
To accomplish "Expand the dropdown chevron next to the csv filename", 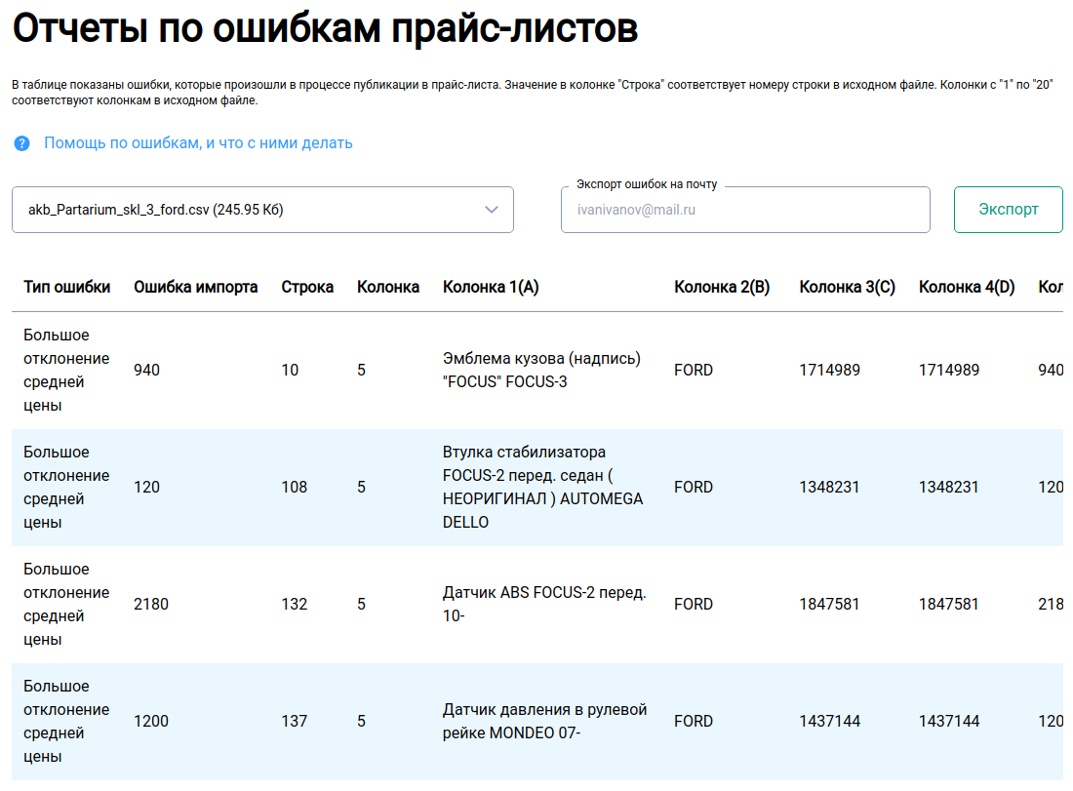I will tap(492, 210).
